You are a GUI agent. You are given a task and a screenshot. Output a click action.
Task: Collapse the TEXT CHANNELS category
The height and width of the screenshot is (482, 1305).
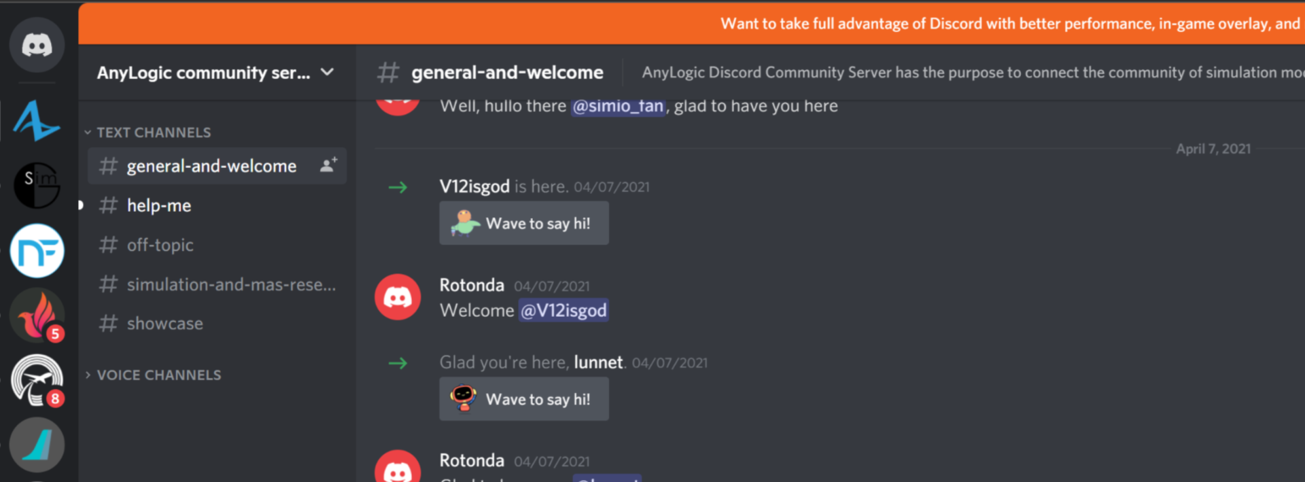pos(147,133)
